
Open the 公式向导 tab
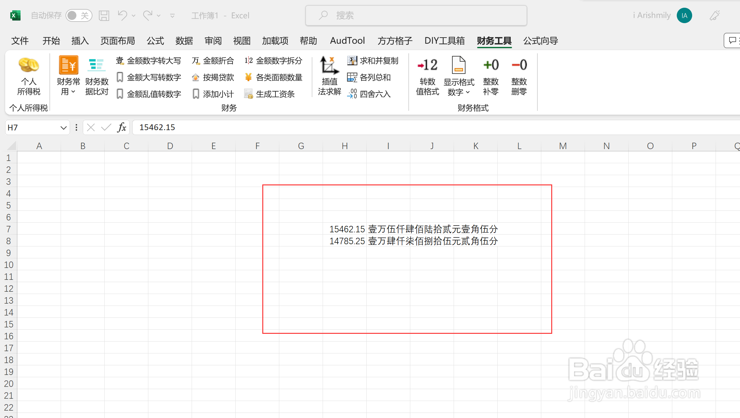[540, 41]
